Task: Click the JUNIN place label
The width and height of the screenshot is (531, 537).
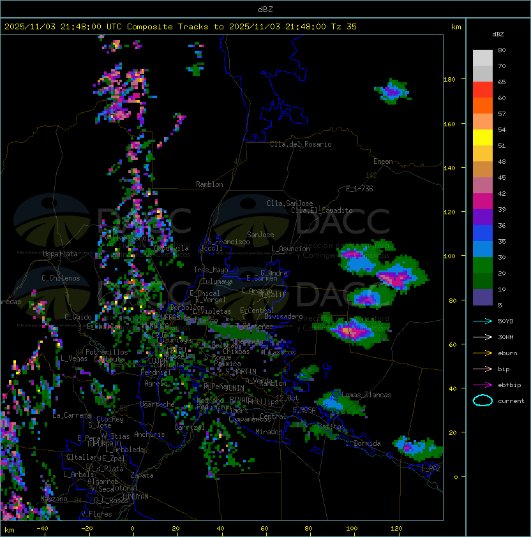Action: [x=234, y=388]
